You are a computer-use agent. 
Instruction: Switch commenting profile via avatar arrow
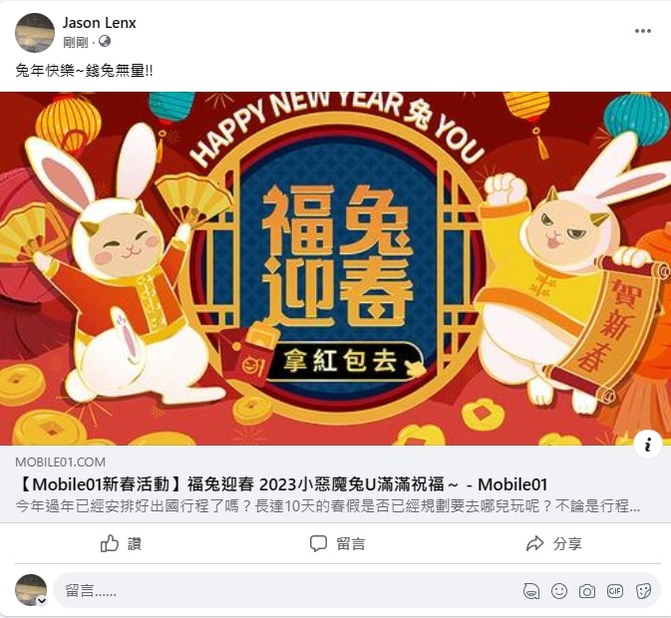[42, 600]
